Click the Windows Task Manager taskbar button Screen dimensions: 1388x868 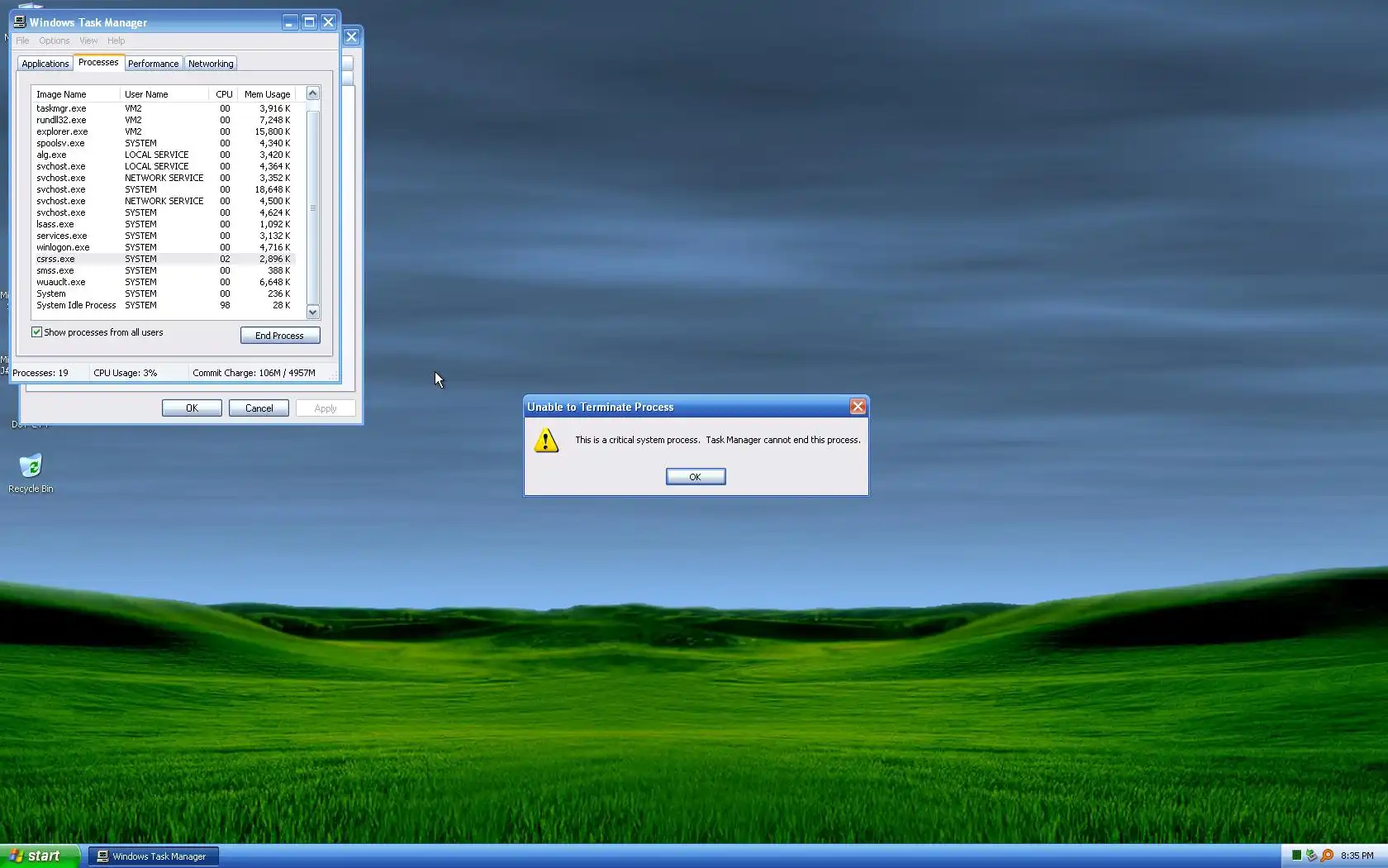[x=153, y=856]
